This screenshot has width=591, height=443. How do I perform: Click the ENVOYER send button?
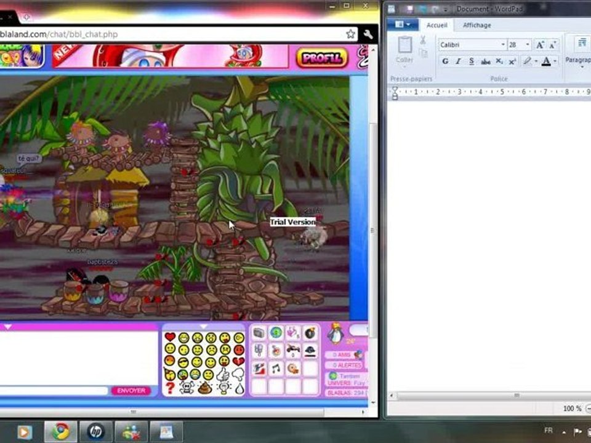pos(131,391)
